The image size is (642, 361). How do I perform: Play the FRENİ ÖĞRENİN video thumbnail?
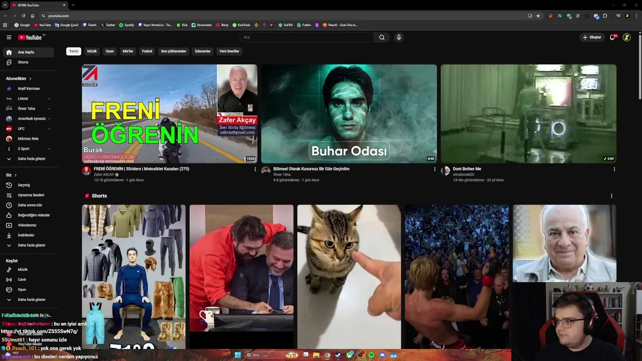point(170,114)
